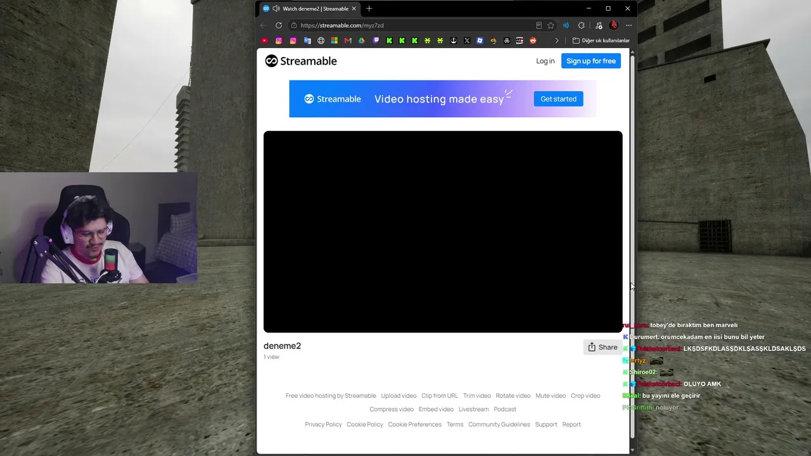Click the "1 view" count text
Screen dimensions: 811x456
(271, 357)
